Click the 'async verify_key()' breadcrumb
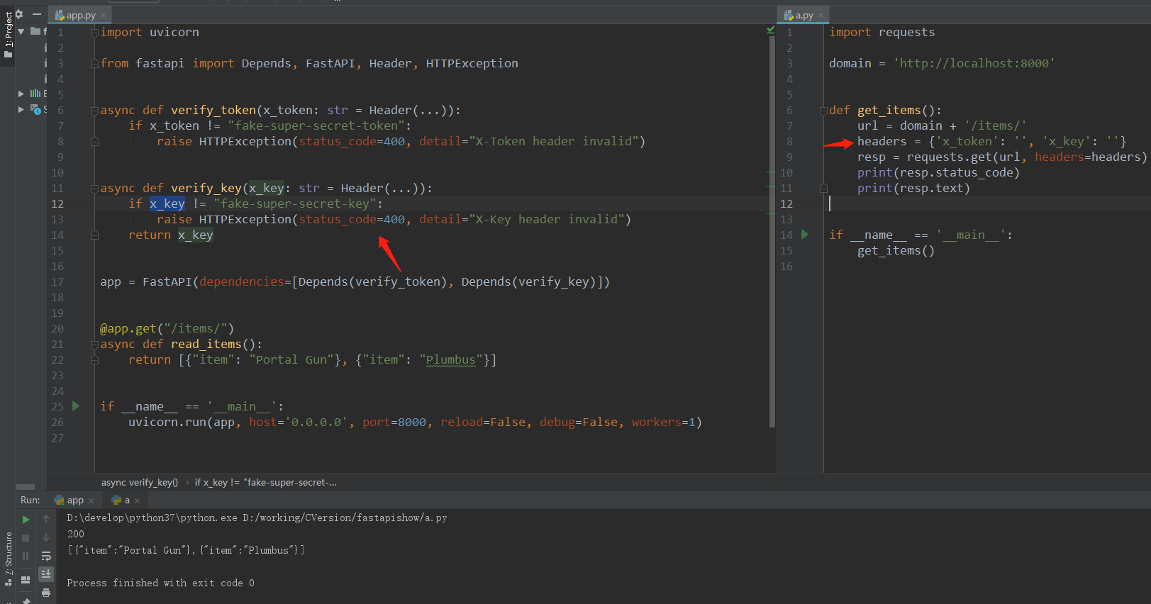The image size is (1151, 604). 140,482
